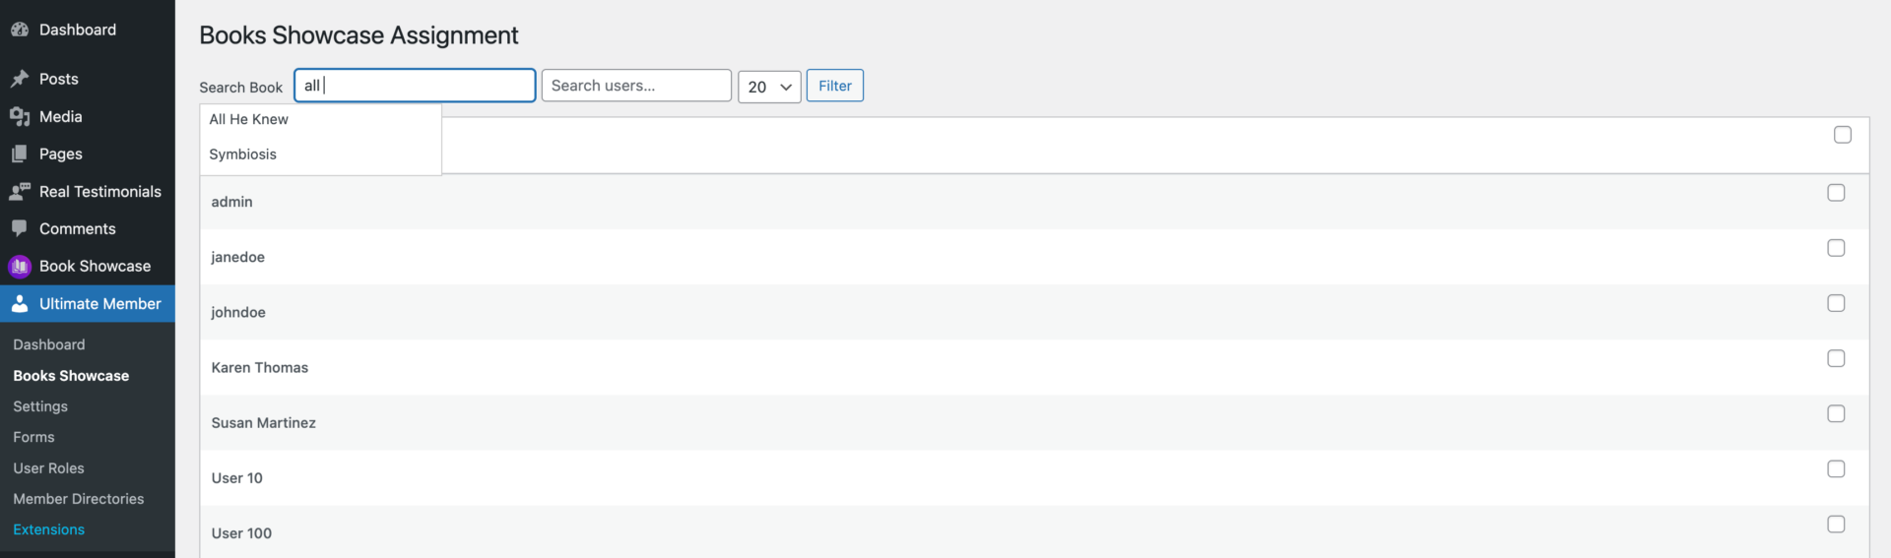This screenshot has height=558, width=1891.
Task: Click the Ultimate Member user icon
Action: [x=20, y=303]
